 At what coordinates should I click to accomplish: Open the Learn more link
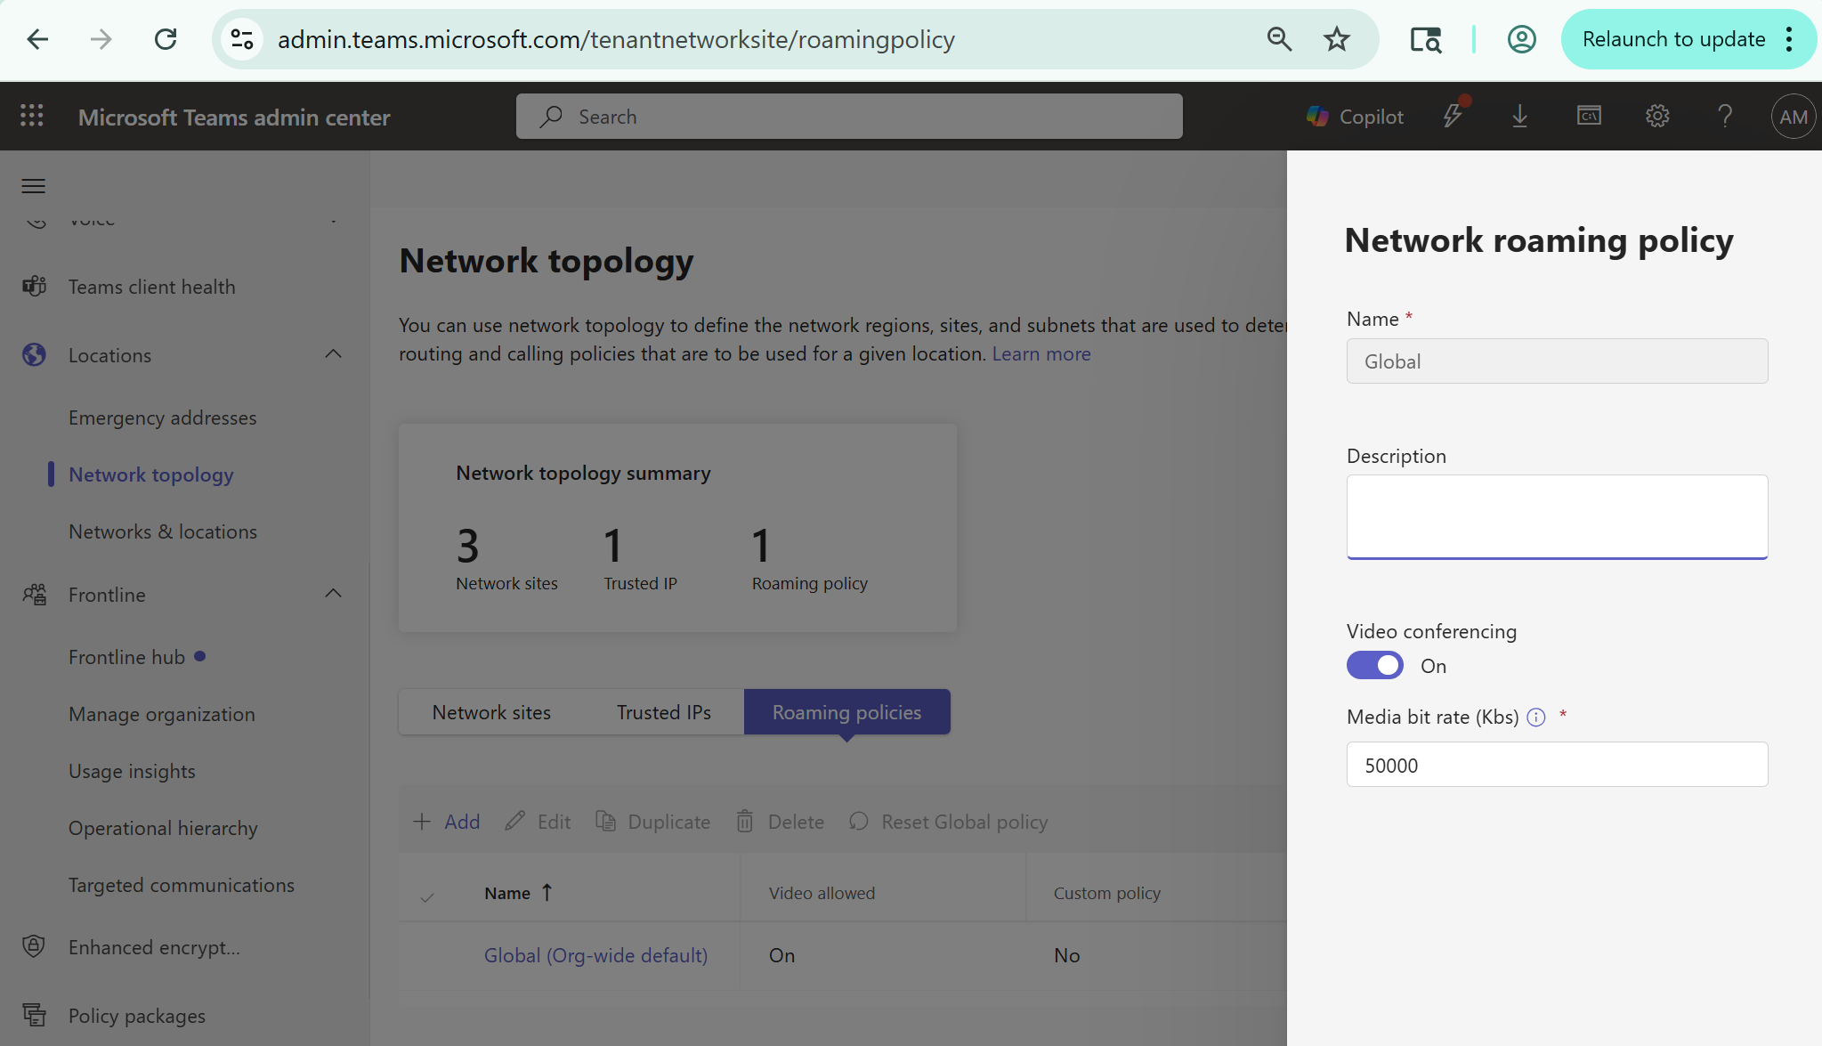pos(1041,353)
